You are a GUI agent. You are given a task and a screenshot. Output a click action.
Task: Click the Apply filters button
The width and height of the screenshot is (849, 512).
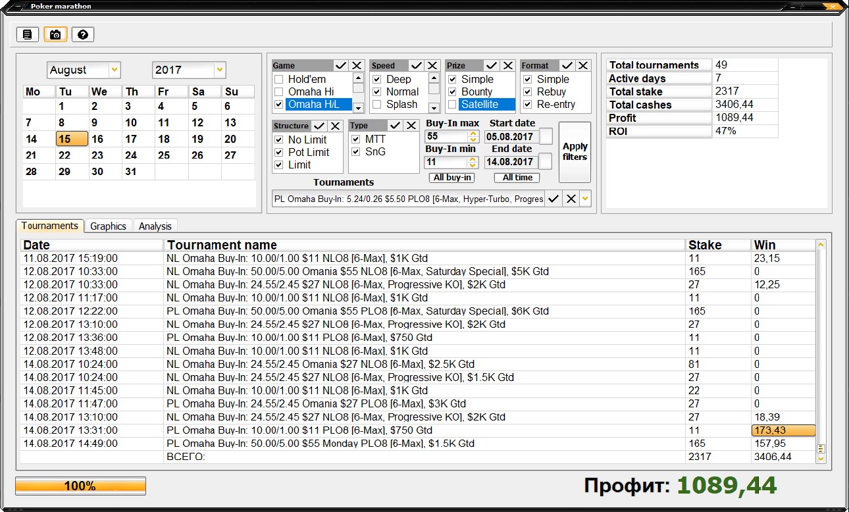coord(575,152)
